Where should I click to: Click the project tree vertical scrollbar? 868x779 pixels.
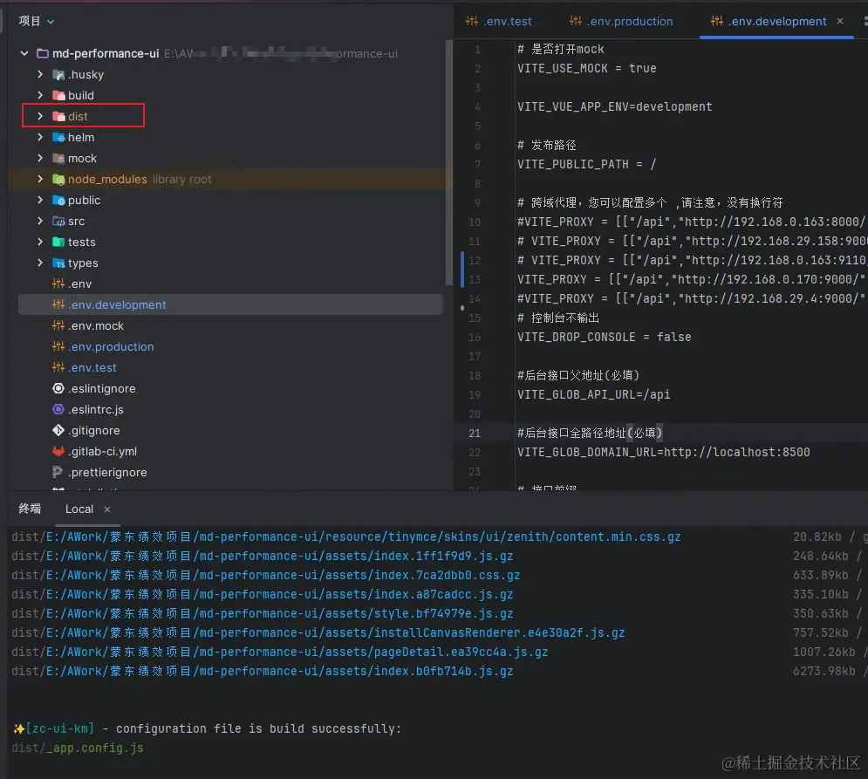pos(449,163)
